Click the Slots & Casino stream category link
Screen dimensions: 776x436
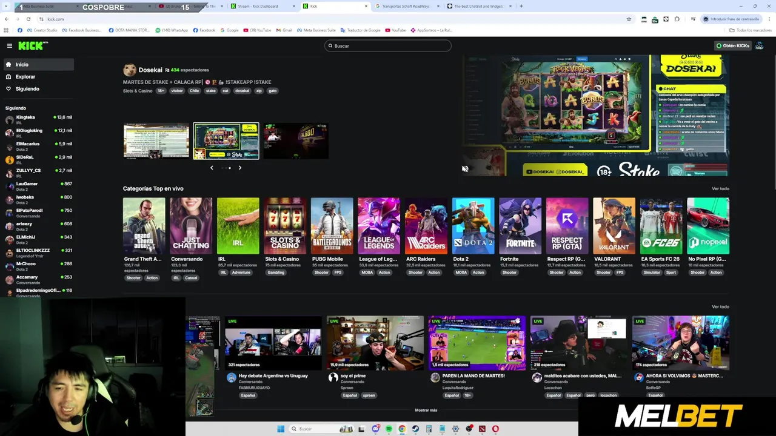click(138, 91)
